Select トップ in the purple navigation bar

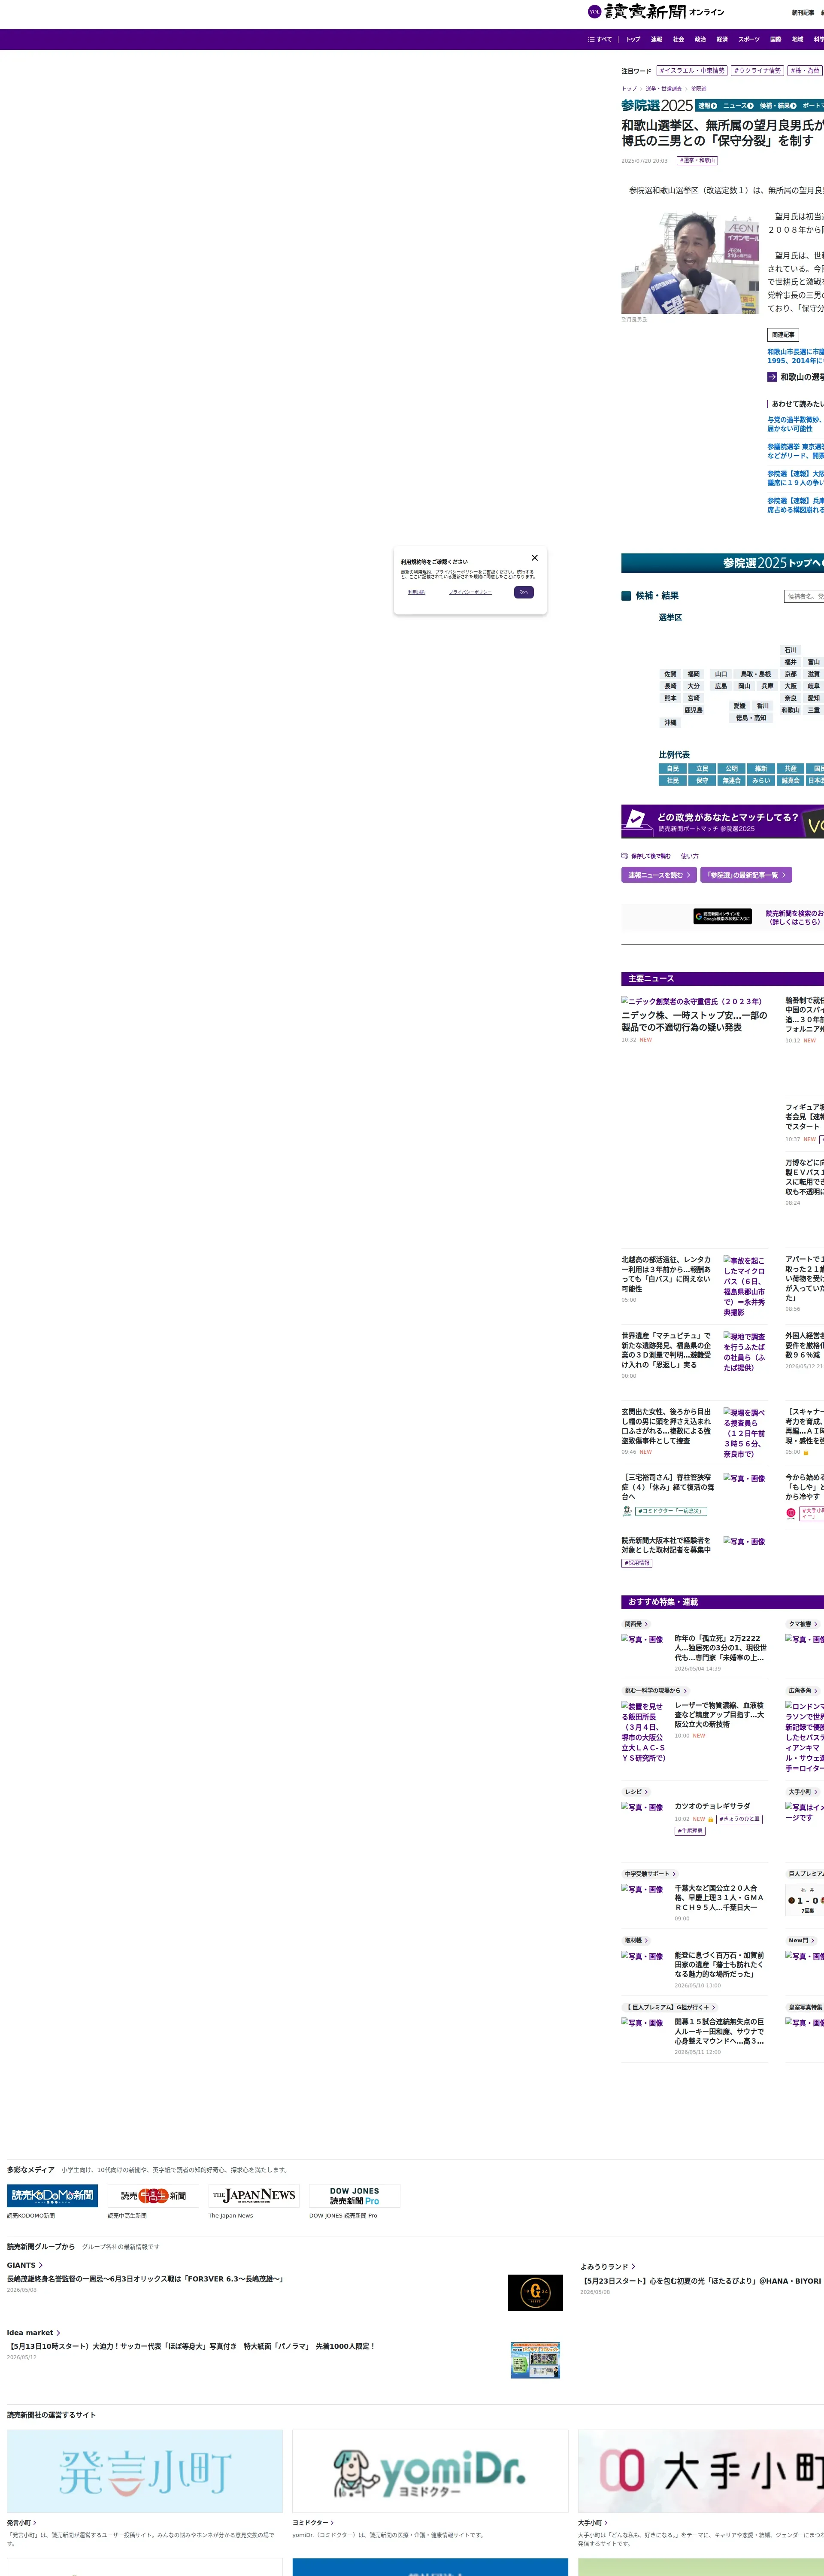(633, 40)
